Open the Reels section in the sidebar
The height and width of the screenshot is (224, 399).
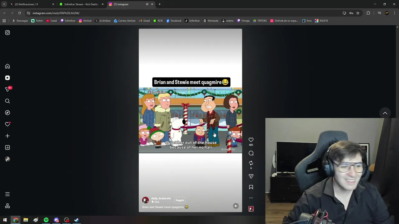[x=7, y=78]
